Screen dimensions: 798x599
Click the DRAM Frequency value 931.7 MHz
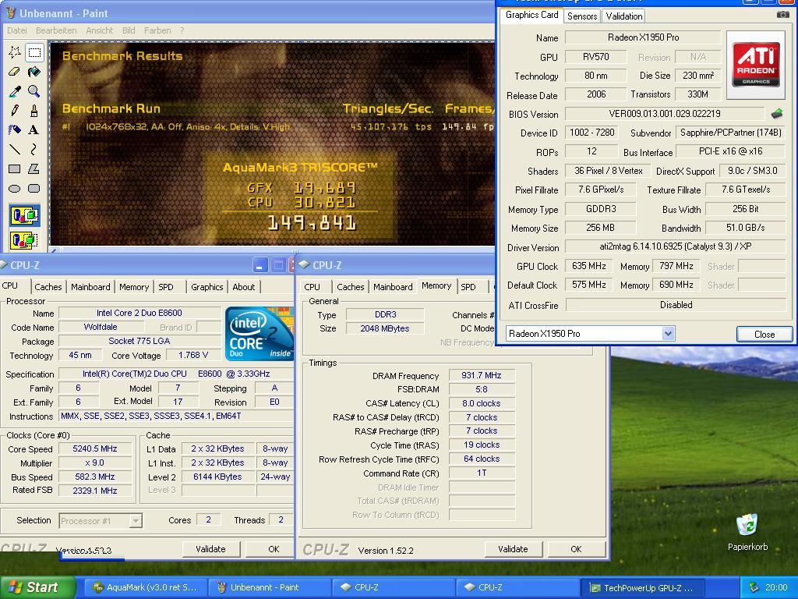pyautogui.click(x=482, y=375)
